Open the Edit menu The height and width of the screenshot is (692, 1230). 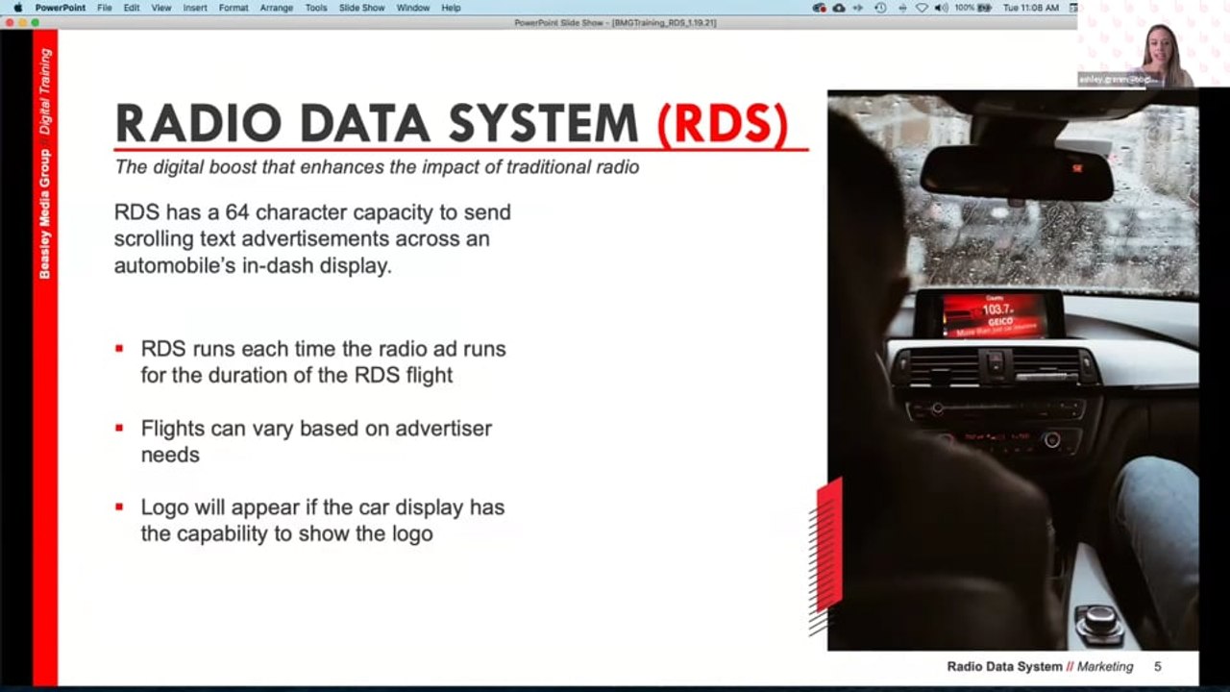point(132,8)
